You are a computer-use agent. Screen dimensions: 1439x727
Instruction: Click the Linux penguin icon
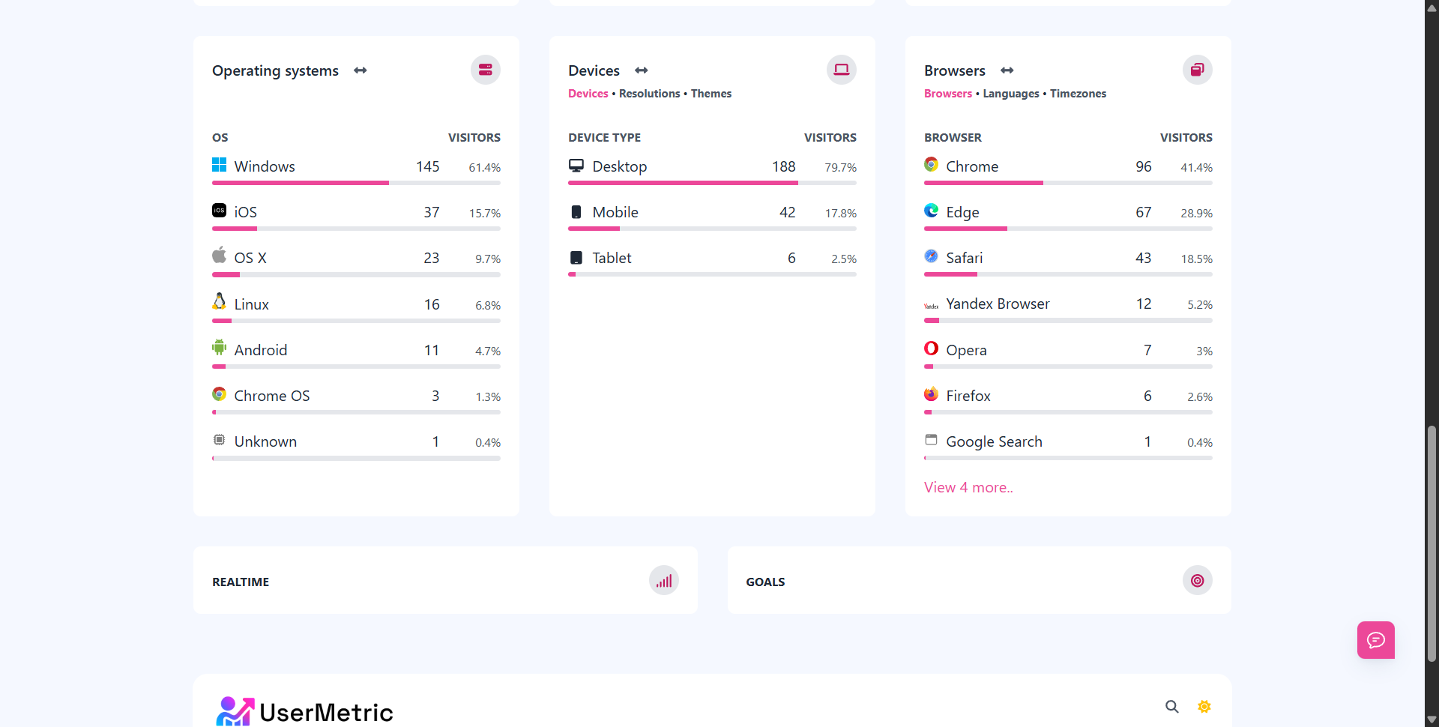(x=219, y=301)
